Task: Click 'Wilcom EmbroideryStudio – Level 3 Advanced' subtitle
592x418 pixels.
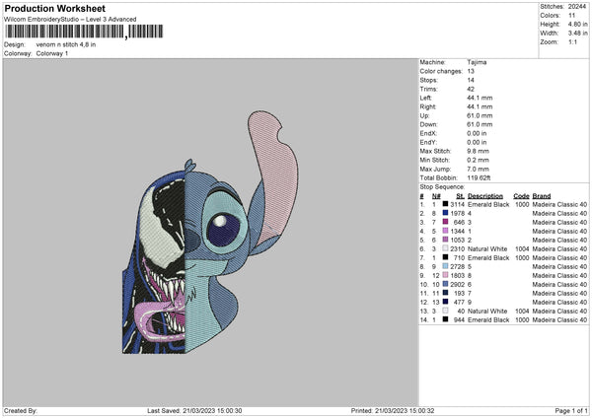Action: tap(70, 20)
